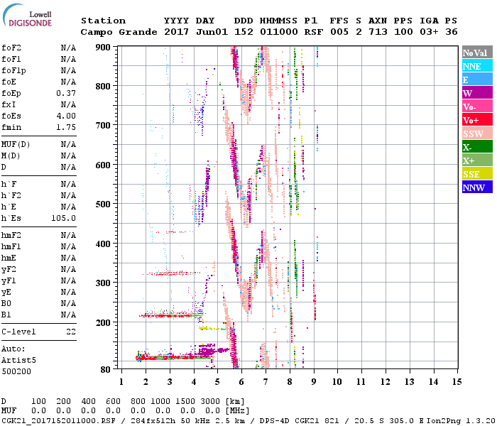Click the year value 2017
This screenshot has height=426, width=497.
pyautogui.click(x=176, y=32)
